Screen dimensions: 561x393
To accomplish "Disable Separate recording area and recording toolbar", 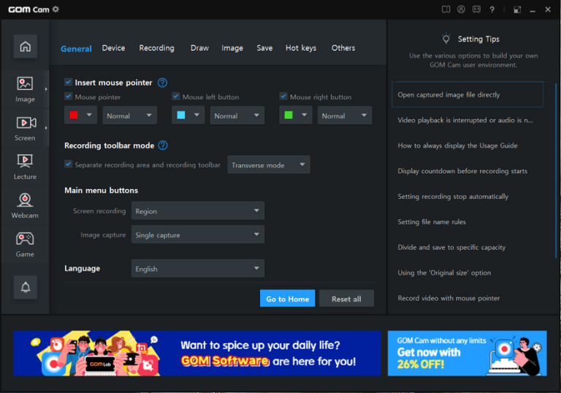I will [69, 165].
